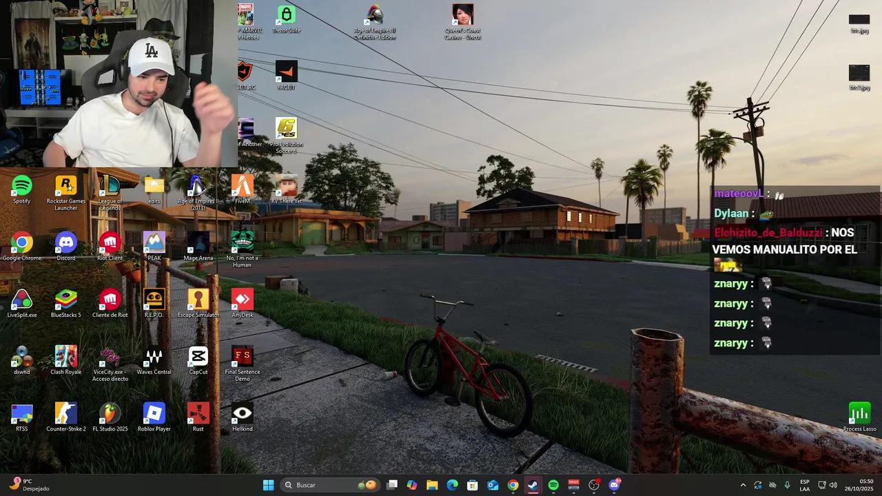Open Queen's Coast Casino - Uncut shortcut
The height and width of the screenshot is (496, 882).
tap(462, 22)
